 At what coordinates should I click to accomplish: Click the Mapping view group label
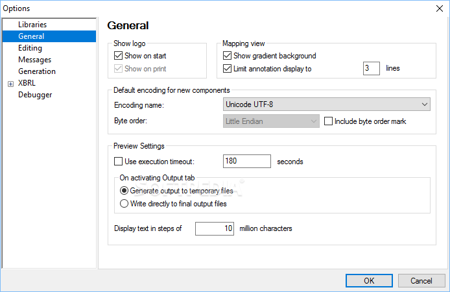coord(243,43)
